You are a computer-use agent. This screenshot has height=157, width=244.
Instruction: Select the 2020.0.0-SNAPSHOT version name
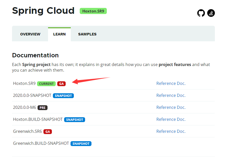click(32, 95)
